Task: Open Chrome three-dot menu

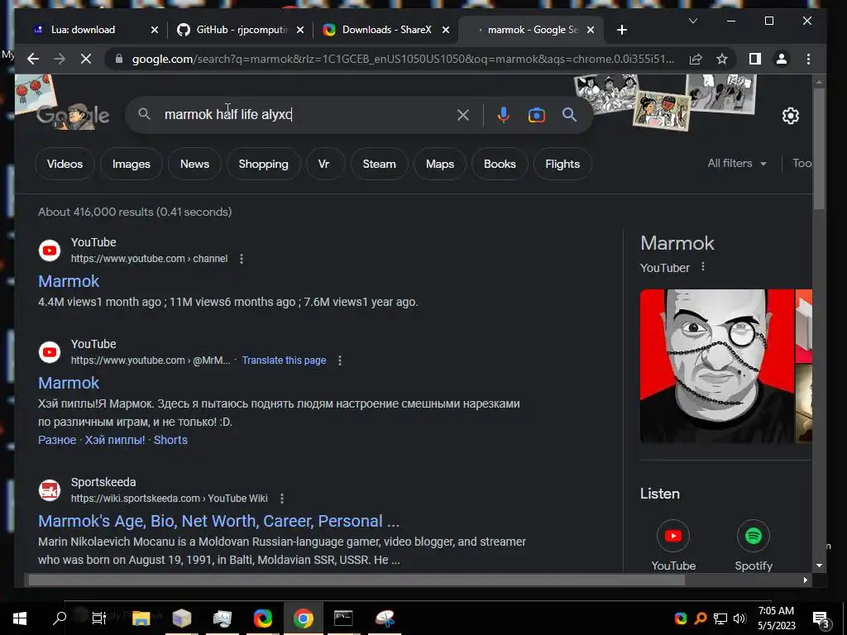Action: click(808, 59)
